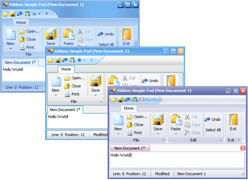Viewport: 248px width, 180px height.
Task: Switch to the New Document 1* tab in the back window
Action: point(20,63)
